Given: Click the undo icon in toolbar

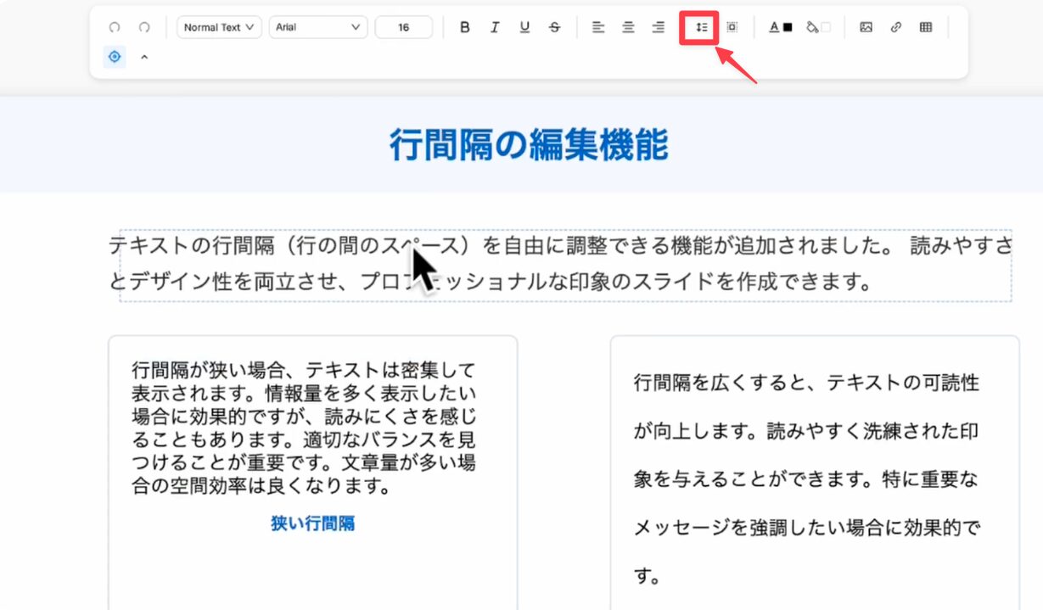Looking at the screenshot, I should coord(115,27).
